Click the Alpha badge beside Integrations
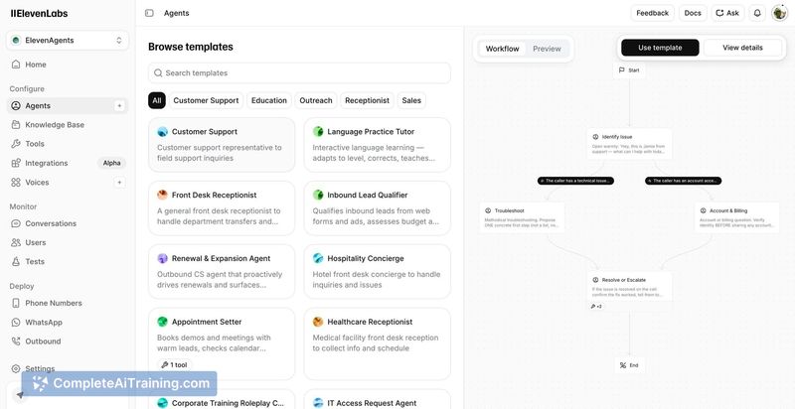Viewport: 795px width, 409px height. pos(111,163)
